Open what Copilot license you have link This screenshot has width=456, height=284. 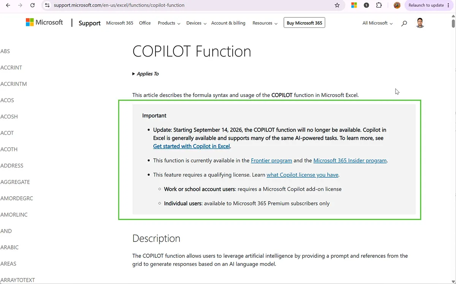click(302, 175)
